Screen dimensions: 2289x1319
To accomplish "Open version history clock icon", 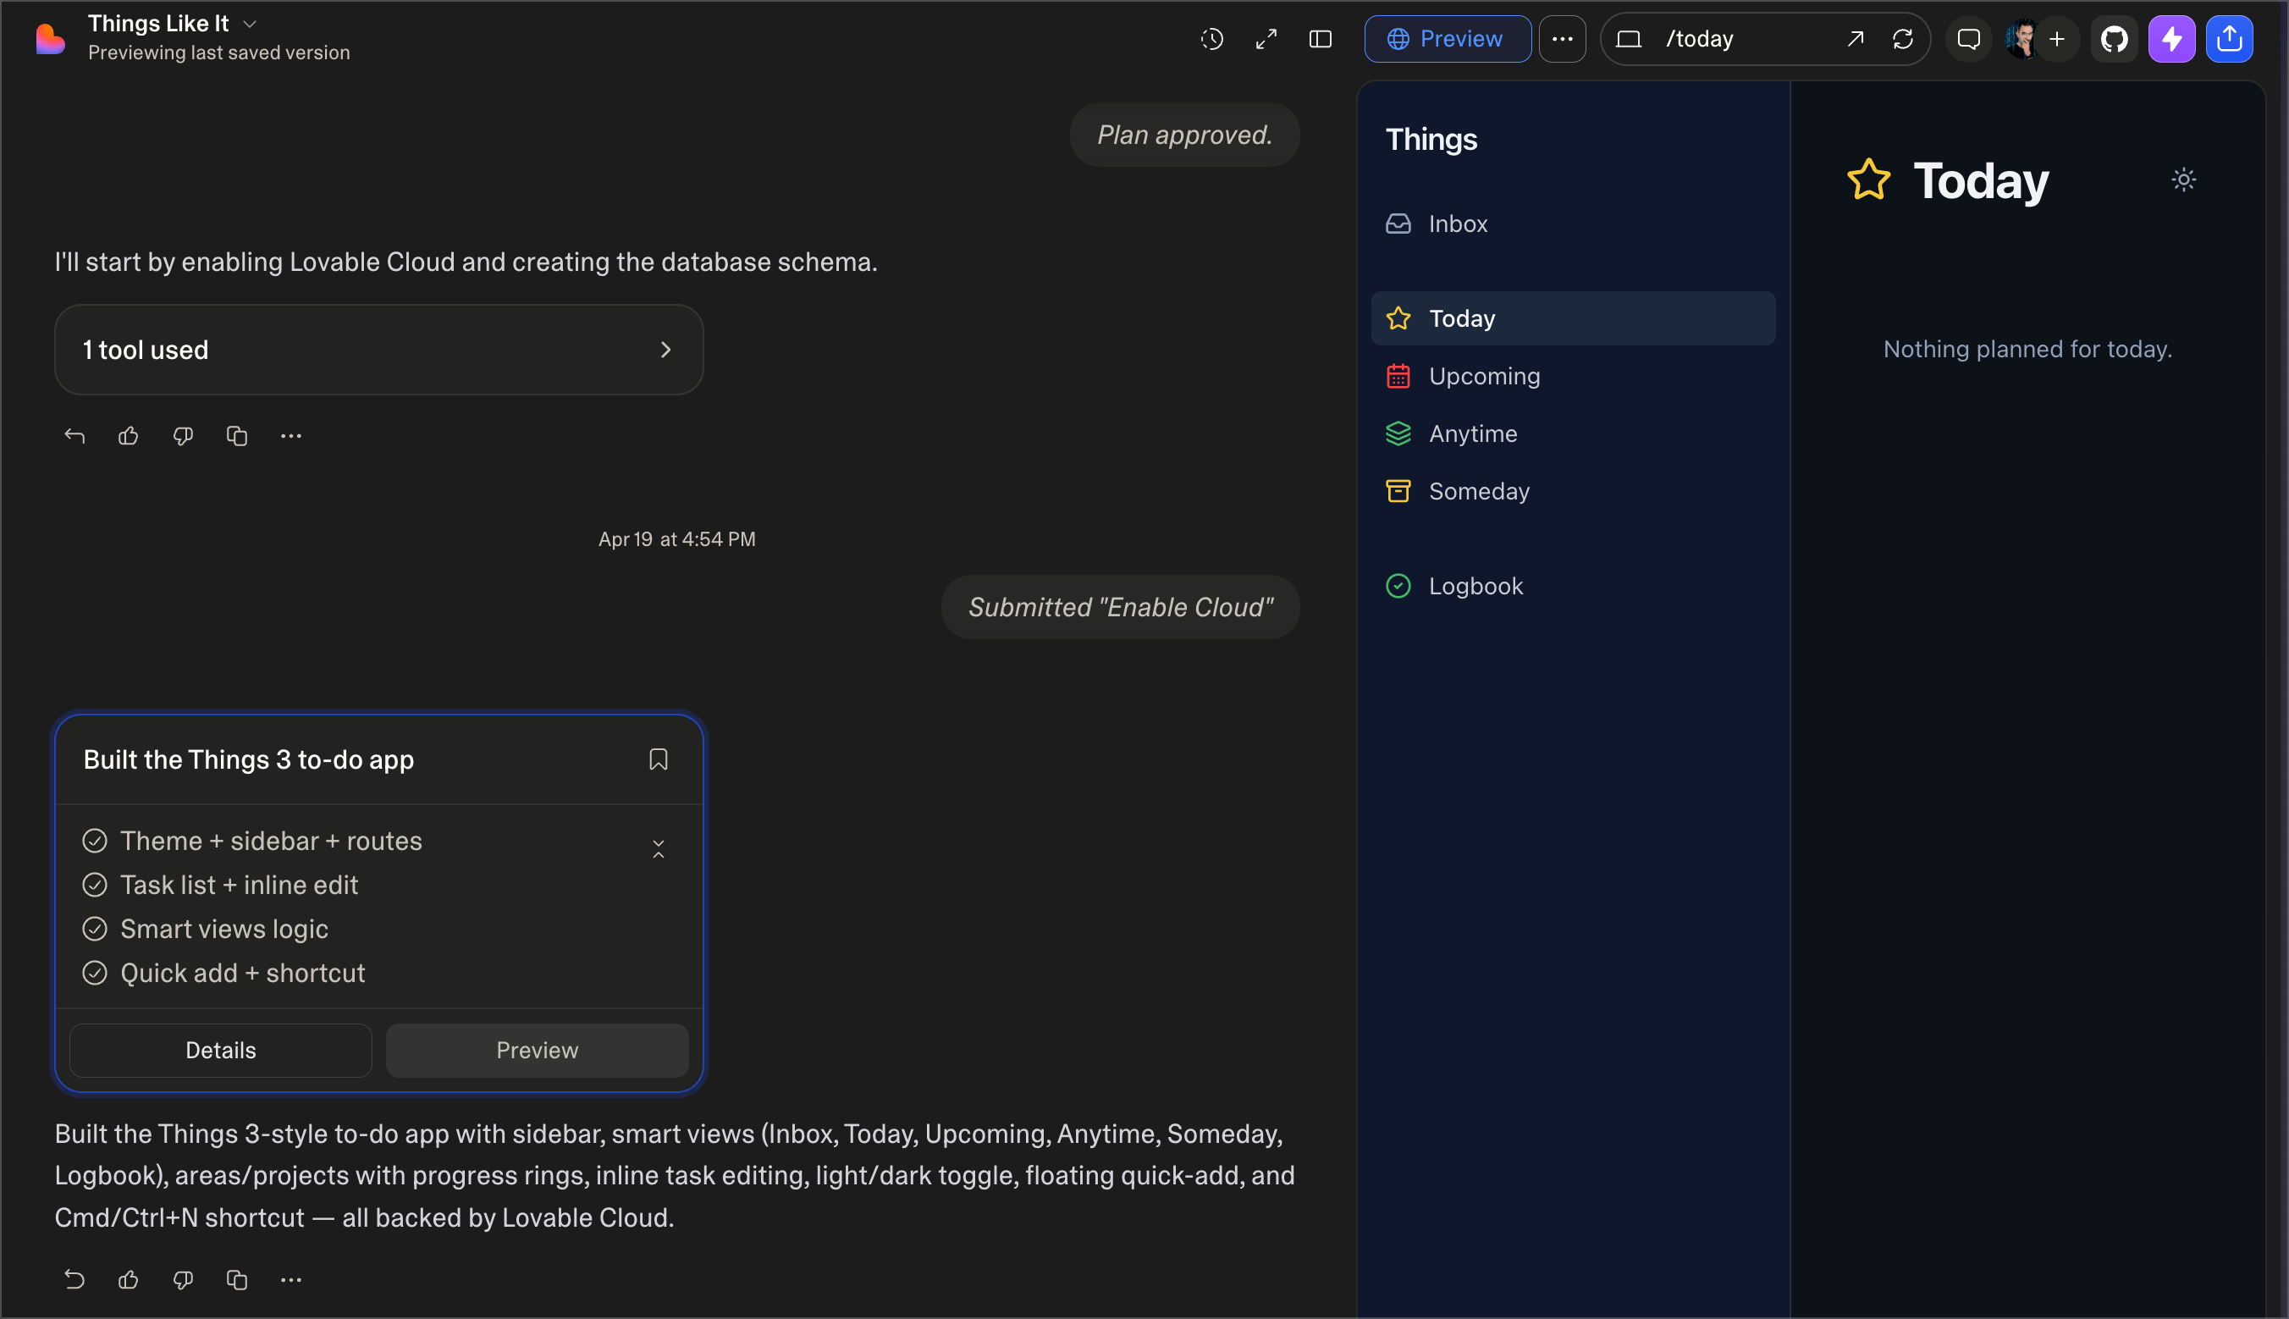I will pos(1212,39).
